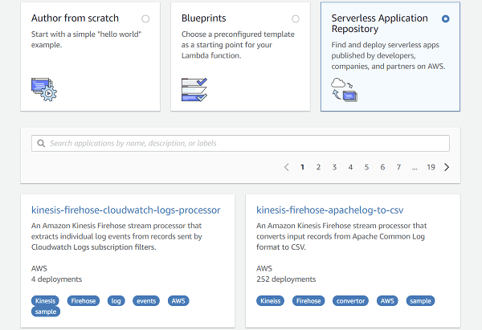The width and height of the screenshot is (482, 330).
Task: Jump to pagination page 7
Action: pyautogui.click(x=398, y=167)
